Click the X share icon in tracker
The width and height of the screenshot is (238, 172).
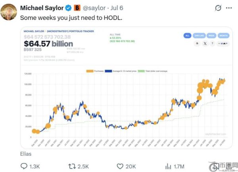click(x=205, y=43)
